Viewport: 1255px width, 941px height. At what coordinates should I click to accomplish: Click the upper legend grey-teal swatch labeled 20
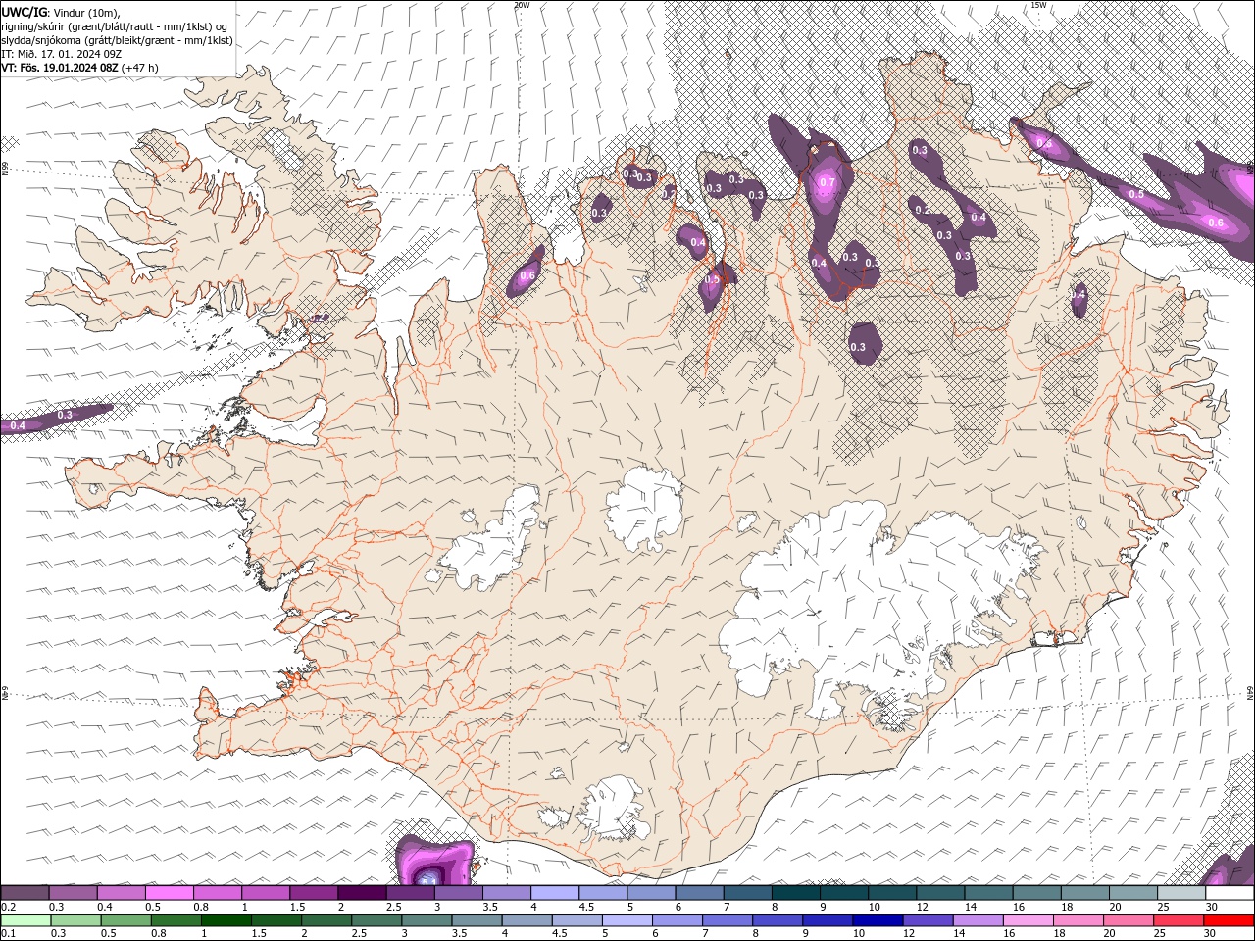[1133, 893]
